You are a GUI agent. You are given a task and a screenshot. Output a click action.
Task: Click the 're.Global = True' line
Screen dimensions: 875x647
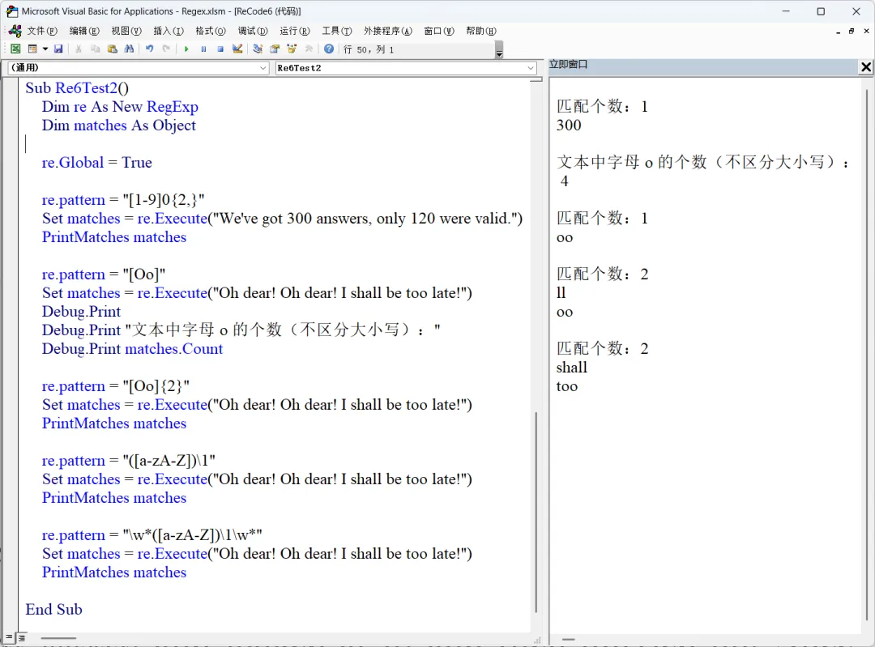(96, 162)
